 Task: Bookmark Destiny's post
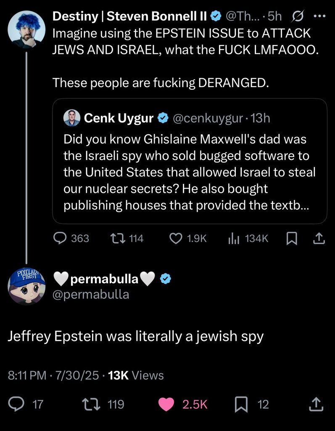tap(291, 239)
